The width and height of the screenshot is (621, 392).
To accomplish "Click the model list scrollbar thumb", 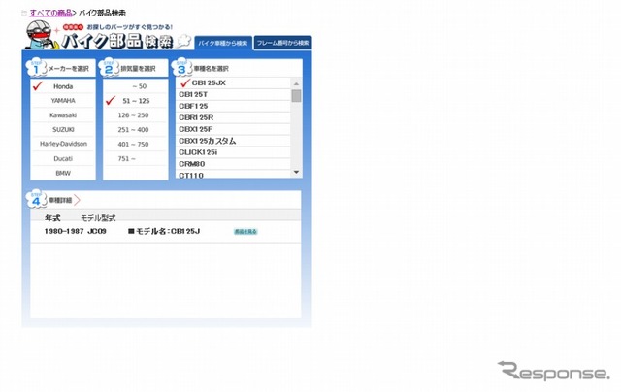I will point(296,96).
